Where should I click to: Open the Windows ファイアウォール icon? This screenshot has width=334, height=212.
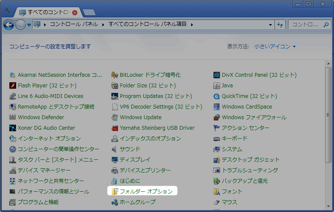(x=217, y=117)
